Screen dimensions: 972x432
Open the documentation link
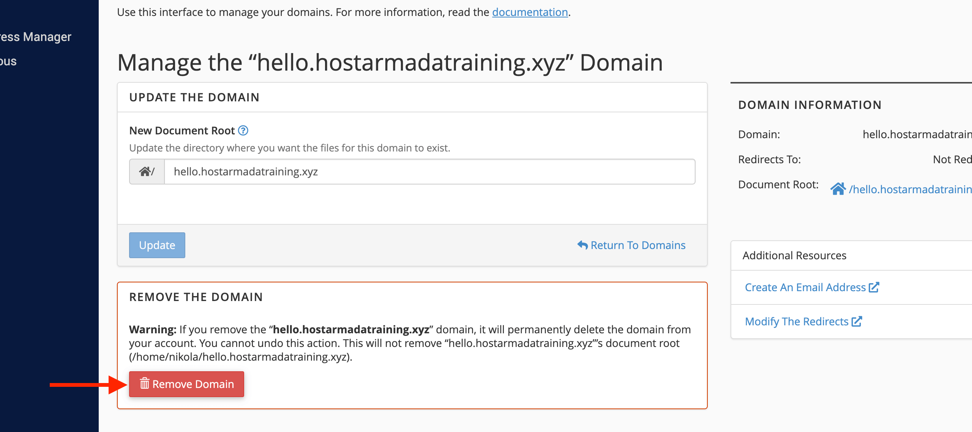[530, 12]
